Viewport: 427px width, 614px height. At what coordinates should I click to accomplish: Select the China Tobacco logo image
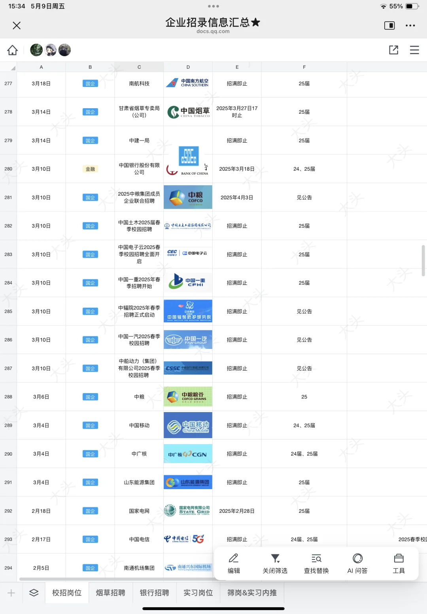click(x=188, y=112)
